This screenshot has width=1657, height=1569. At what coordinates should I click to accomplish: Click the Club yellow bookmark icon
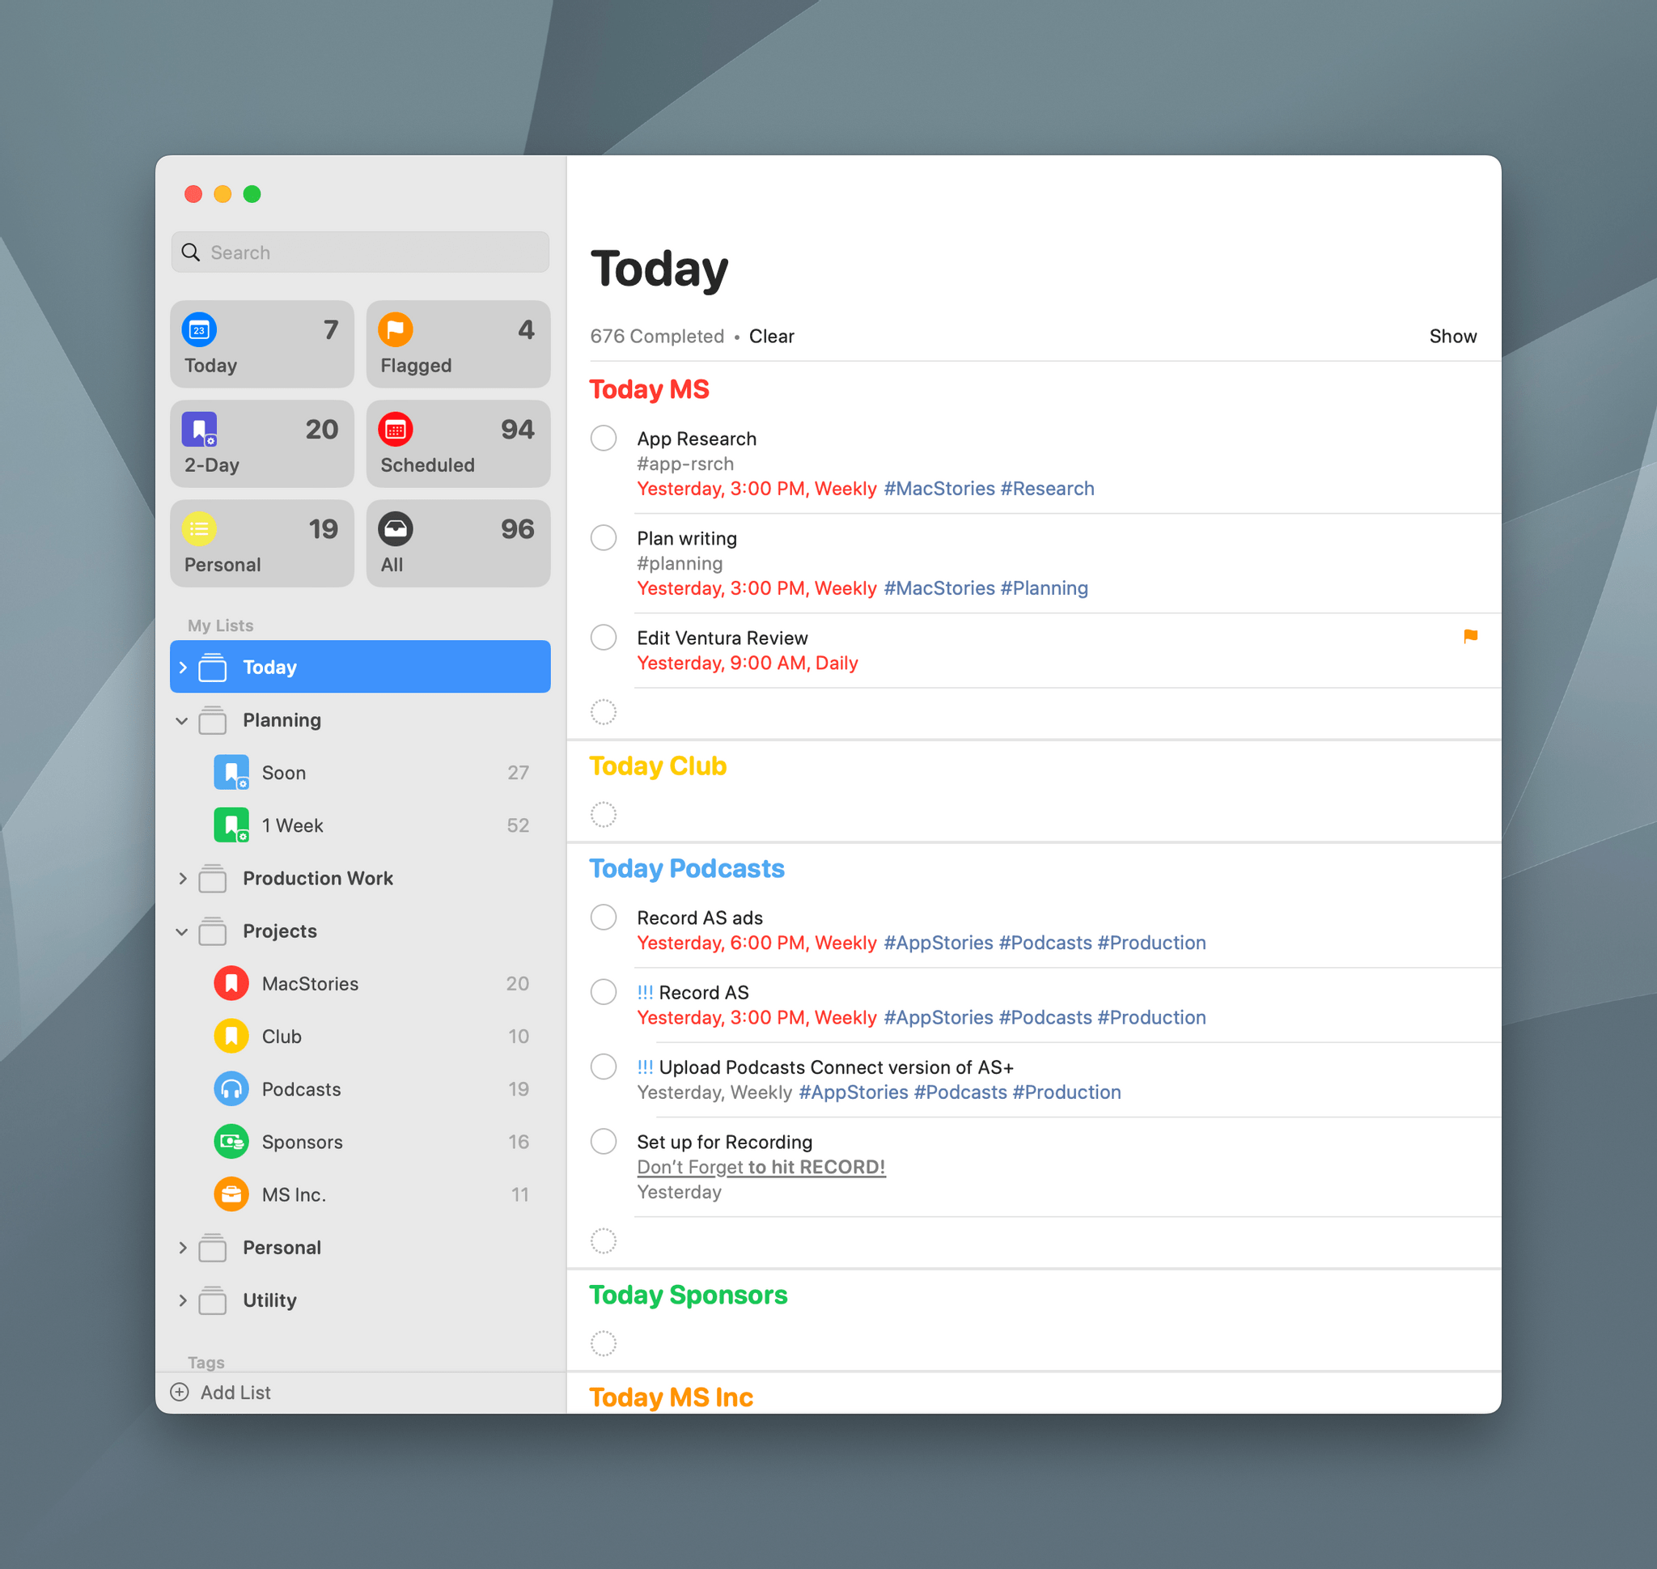pyautogui.click(x=231, y=1036)
